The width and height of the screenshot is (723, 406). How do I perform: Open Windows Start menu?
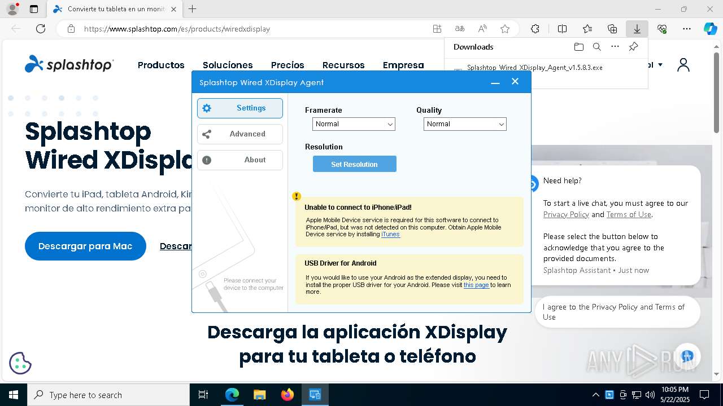14,395
